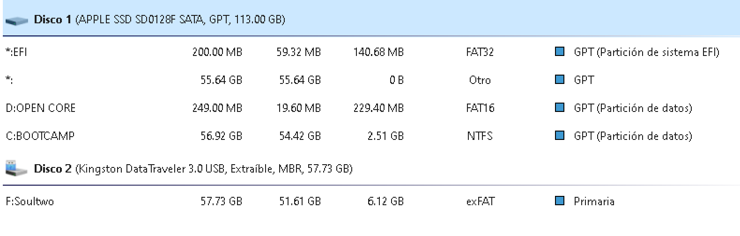Click the FAT32 file system cell

click(480, 52)
